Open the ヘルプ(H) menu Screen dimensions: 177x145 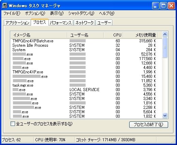click(x=106, y=13)
